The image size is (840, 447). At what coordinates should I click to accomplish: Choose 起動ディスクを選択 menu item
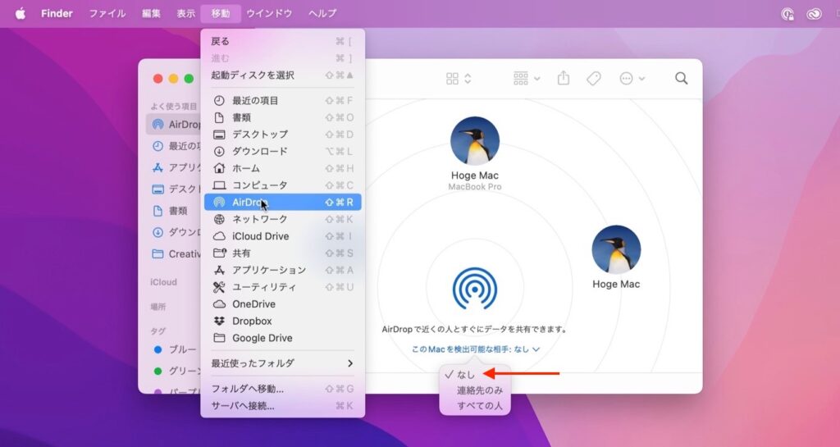[282, 75]
